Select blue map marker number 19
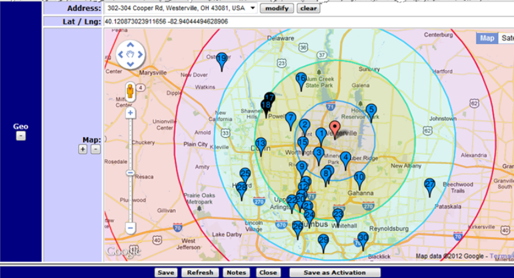The image size is (514, 278). pyautogui.click(x=222, y=59)
